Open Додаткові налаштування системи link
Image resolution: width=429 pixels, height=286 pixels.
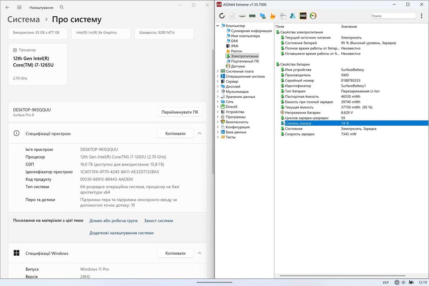pyautogui.click(x=121, y=233)
